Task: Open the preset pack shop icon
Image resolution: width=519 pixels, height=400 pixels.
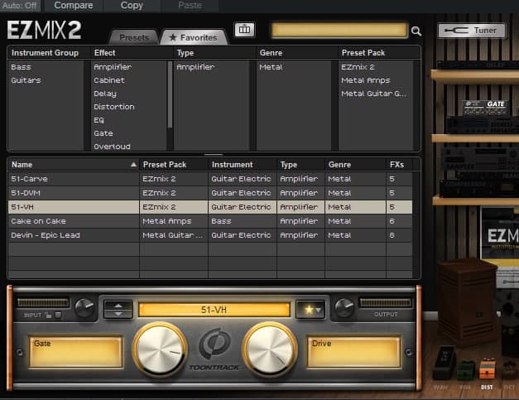Action: tap(245, 30)
